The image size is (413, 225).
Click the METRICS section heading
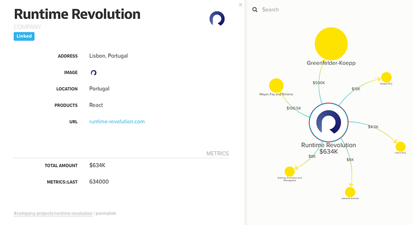coord(218,154)
